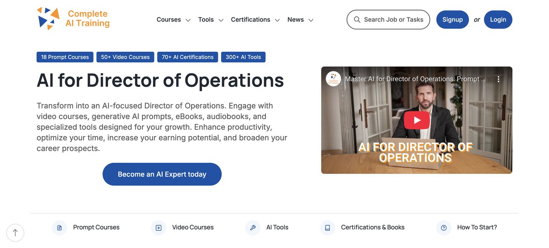
Task: Focus the Search Job or Tasks field
Action: [x=388, y=20]
